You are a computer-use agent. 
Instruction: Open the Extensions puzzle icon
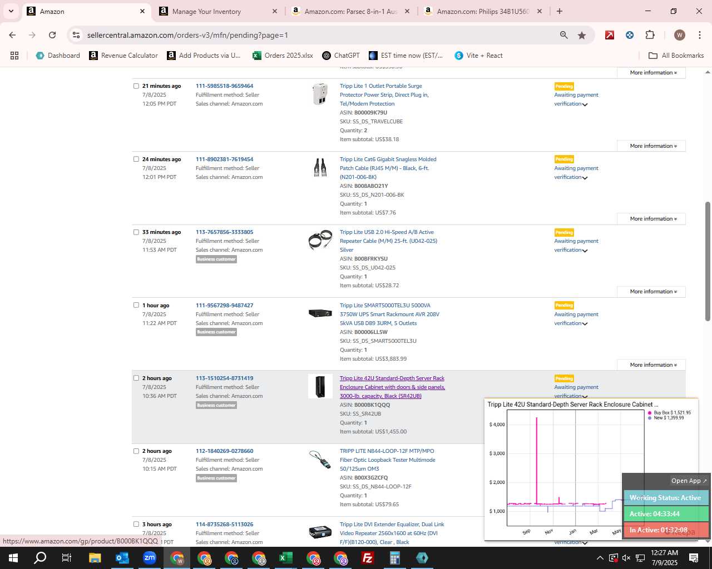point(650,35)
